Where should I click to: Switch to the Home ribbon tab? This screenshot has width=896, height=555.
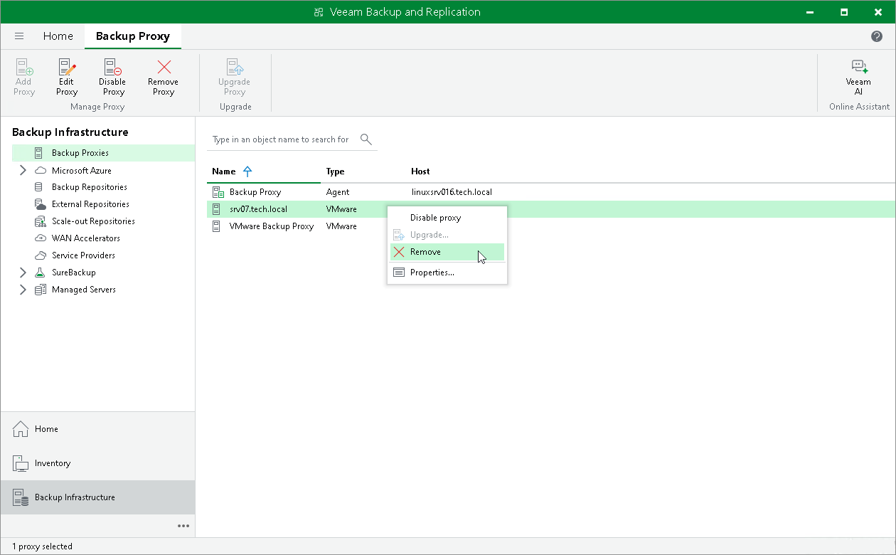58,36
